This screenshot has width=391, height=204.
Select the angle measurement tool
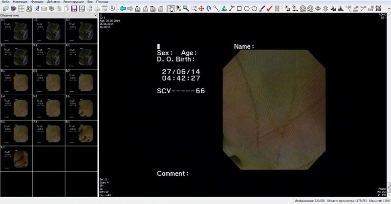click(224, 9)
